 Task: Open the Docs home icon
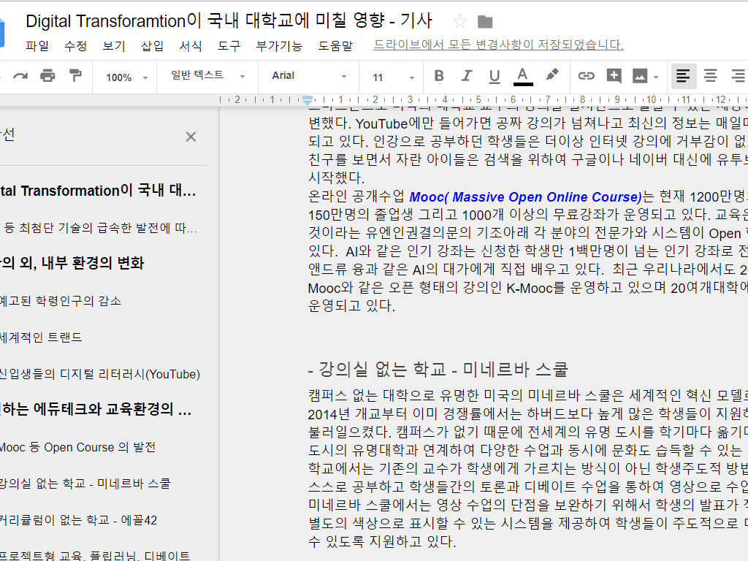(x=2, y=31)
